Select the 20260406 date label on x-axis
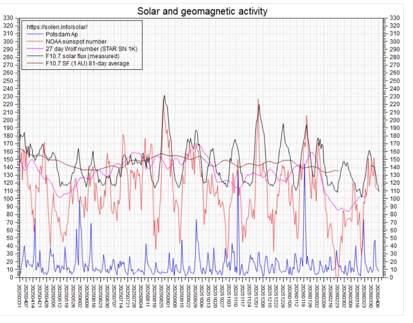This screenshot has height=323, width=413. pyautogui.click(x=378, y=296)
